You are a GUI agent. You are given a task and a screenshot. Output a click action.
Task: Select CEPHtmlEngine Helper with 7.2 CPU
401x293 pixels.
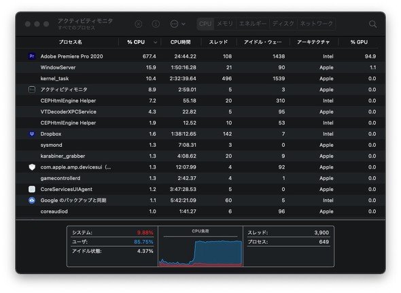201,101
